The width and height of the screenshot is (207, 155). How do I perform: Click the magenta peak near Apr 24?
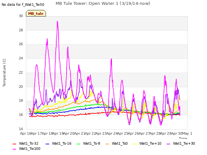pyautogui.click(x=111, y=59)
